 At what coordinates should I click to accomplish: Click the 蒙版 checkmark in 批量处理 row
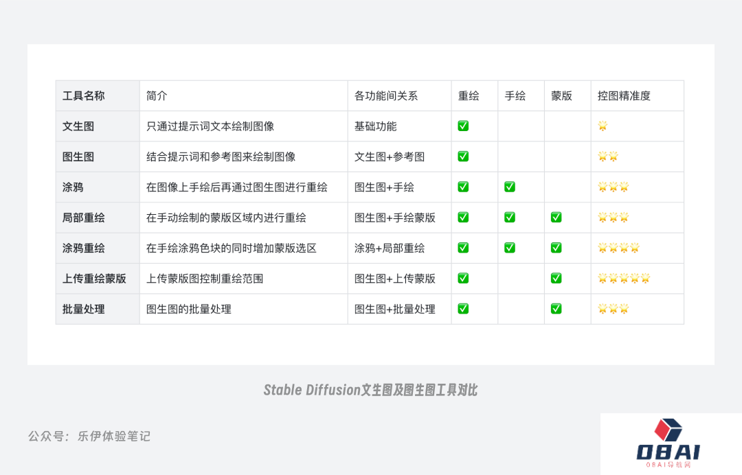(556, 309)
